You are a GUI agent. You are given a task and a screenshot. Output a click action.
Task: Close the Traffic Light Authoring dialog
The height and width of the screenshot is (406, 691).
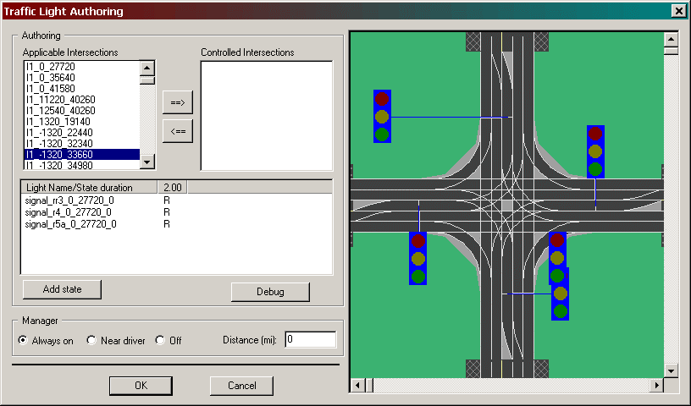coord(677,11)
